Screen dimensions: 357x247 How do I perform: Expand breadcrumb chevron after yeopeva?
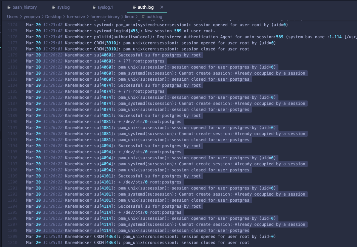[43, 16]
